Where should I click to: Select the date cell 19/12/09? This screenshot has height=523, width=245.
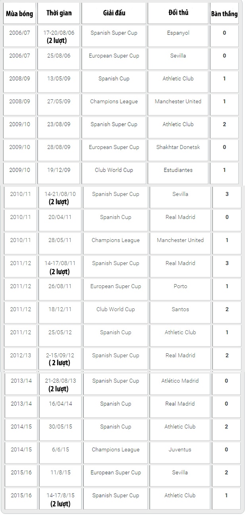[x=59, y=170]
